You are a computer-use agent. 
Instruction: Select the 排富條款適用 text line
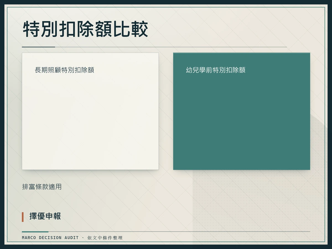click(42, 187)
